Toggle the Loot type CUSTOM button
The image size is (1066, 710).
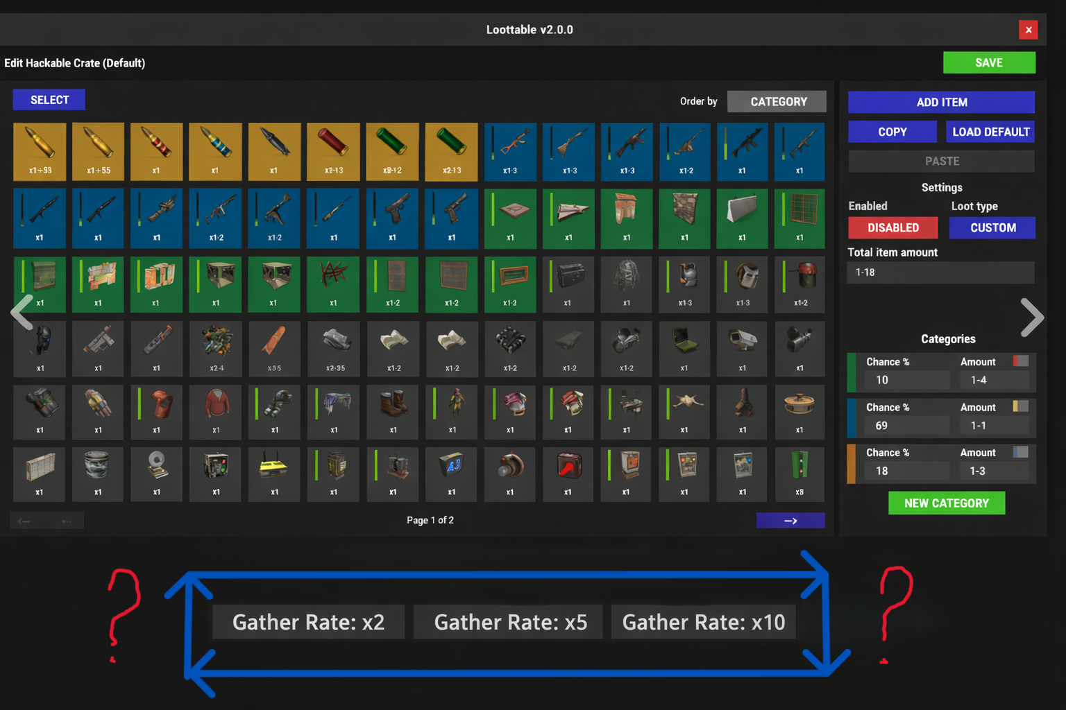(x=992, y=227)
